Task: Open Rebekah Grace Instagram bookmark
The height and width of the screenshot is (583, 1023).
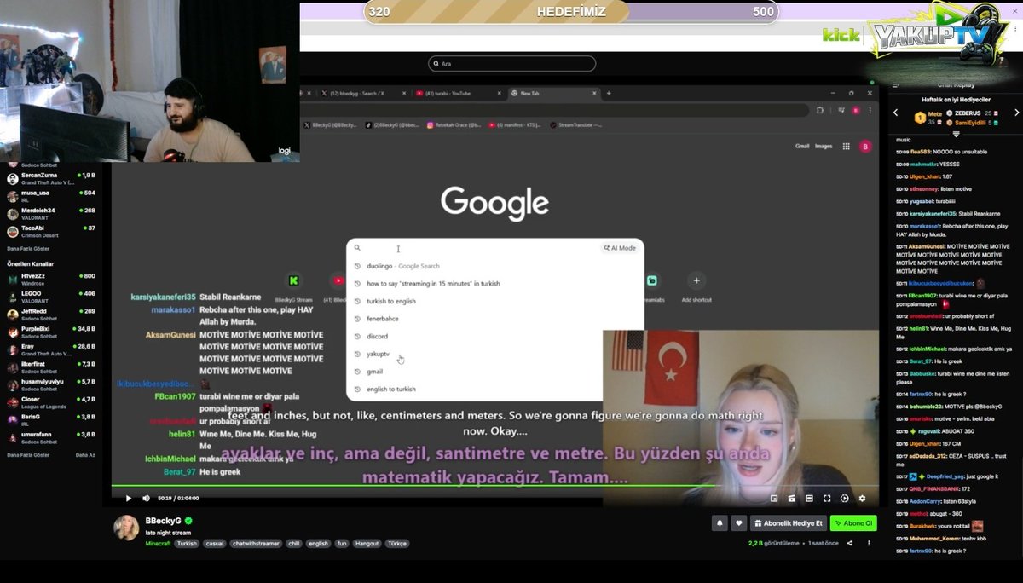Action: [x=454, y=124]
